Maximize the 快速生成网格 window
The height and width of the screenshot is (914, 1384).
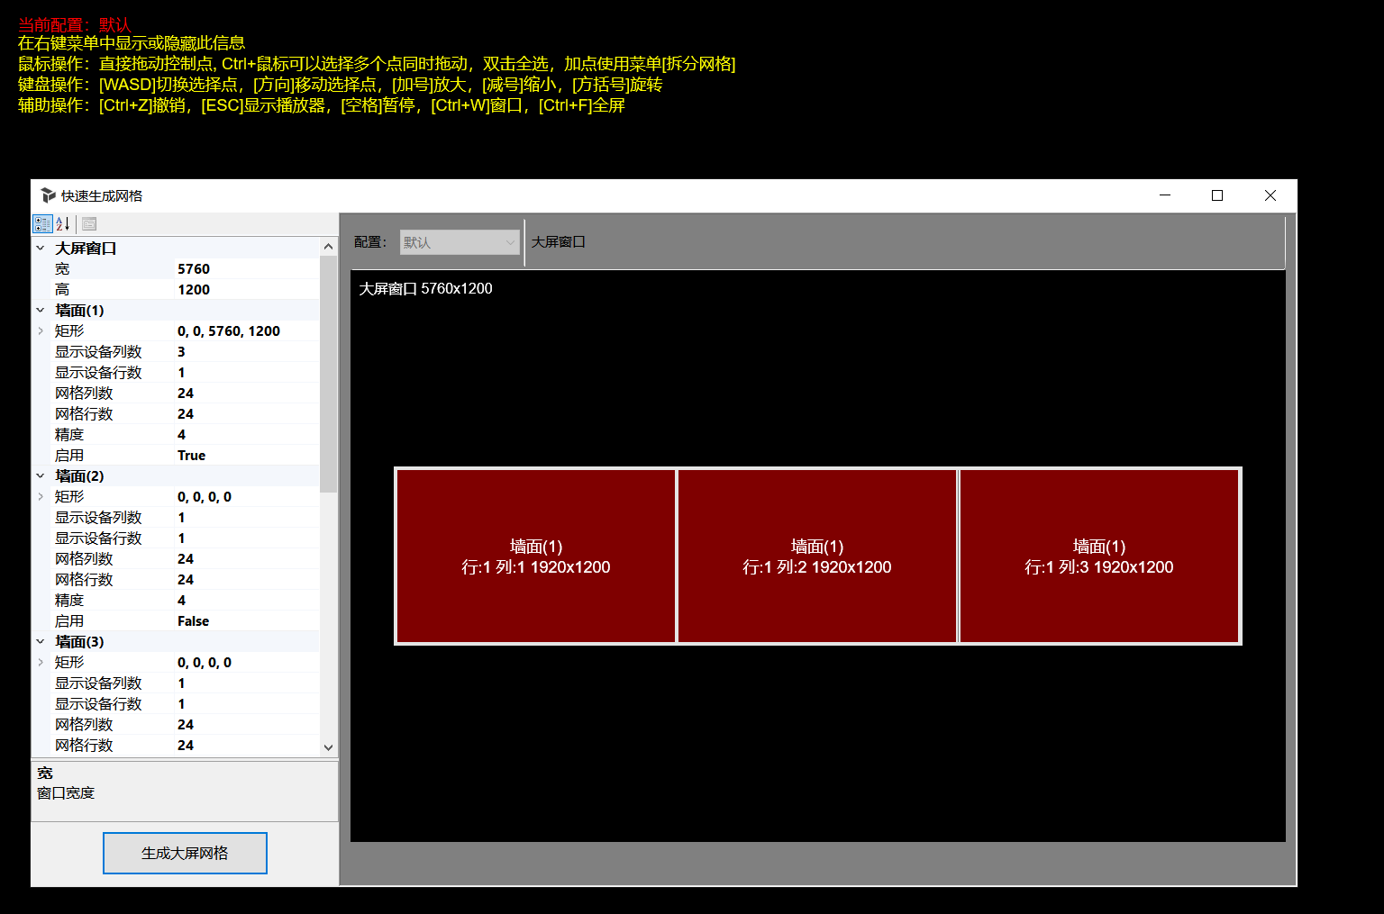click(x=1217, y=195)
